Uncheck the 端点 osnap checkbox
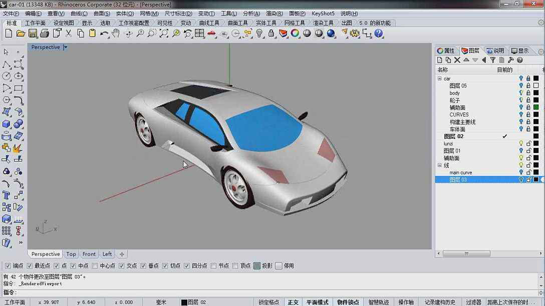 click(8, 266)
